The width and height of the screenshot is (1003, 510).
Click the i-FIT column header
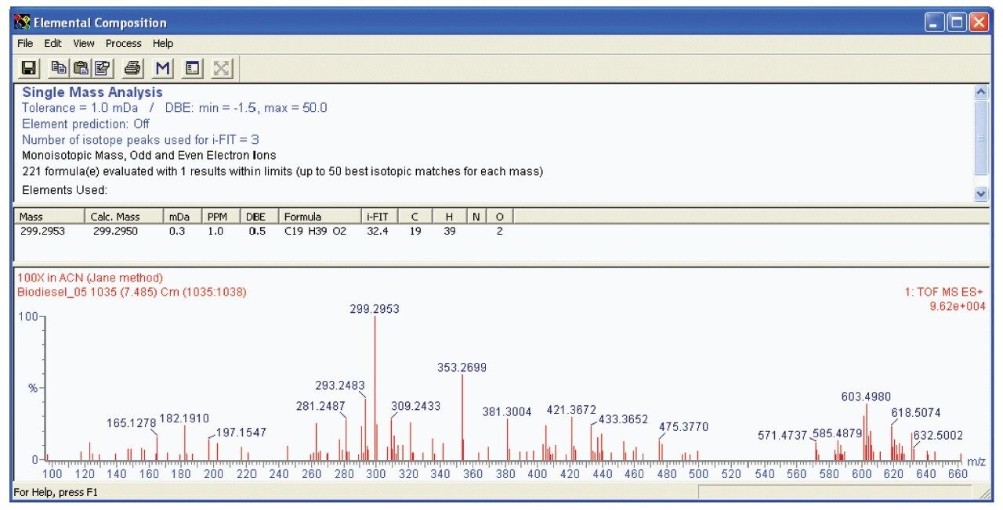(x=380, y=217)
